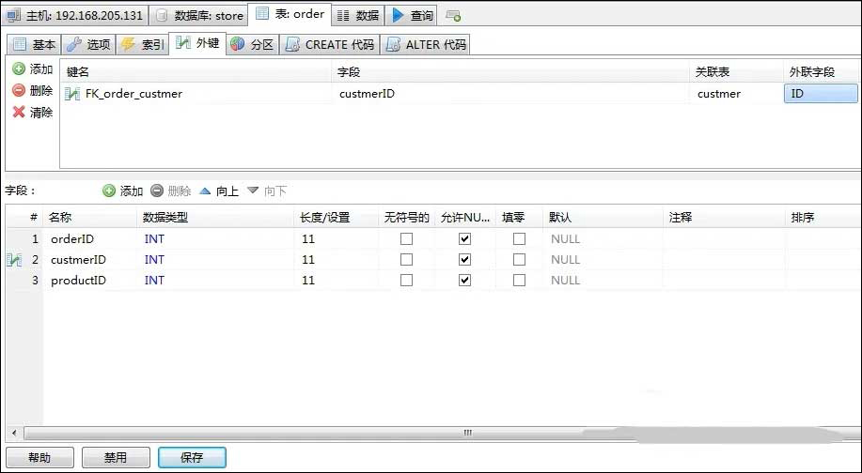The height and width of the screenshot is (473, 862).
Task: Click the 帮助 button
Action: point(39,457)
